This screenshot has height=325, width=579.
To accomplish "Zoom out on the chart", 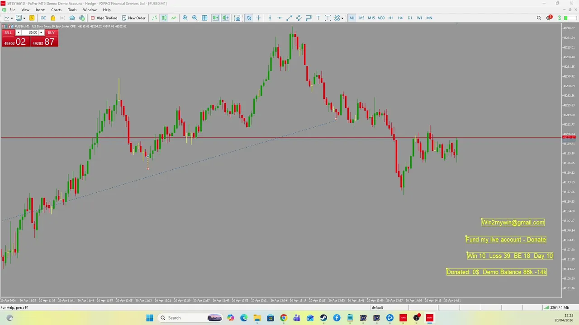I will pyautogui.click(x=195, y=18).
